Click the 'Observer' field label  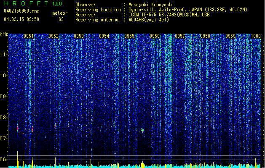pyautogui.click(x=86, y=5)
